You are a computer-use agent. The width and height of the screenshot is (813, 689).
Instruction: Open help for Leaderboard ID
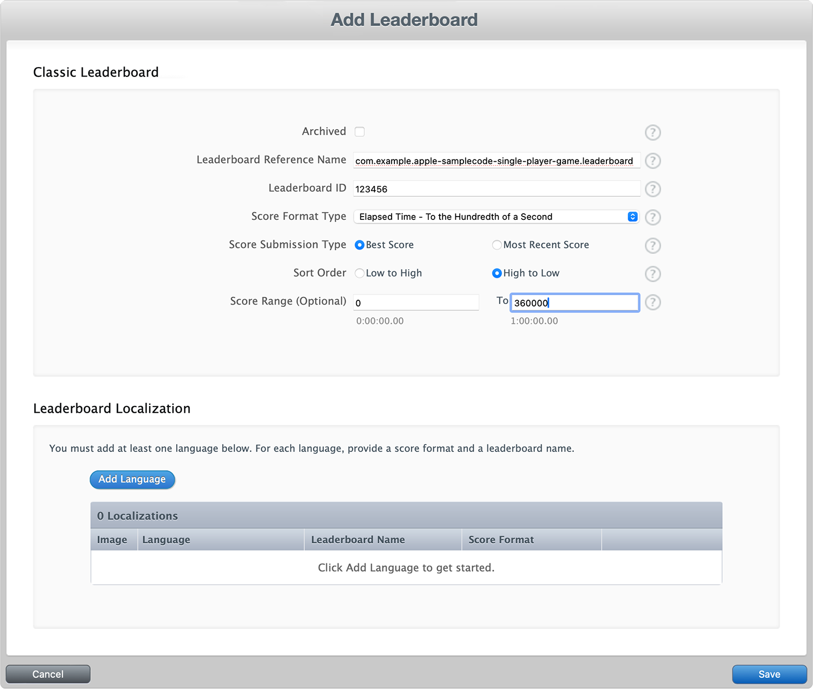pos(652,189)
